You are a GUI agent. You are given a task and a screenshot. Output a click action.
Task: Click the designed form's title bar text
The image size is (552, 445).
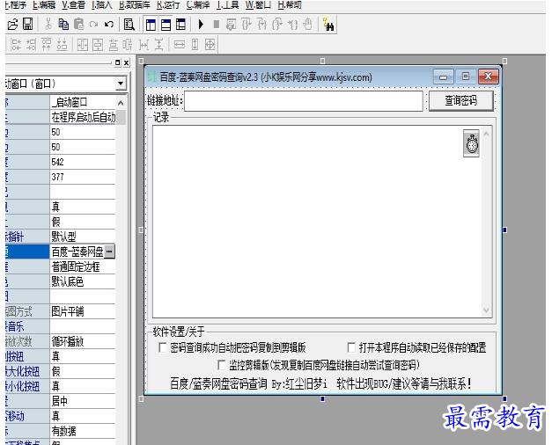click(x=266, y=77)
